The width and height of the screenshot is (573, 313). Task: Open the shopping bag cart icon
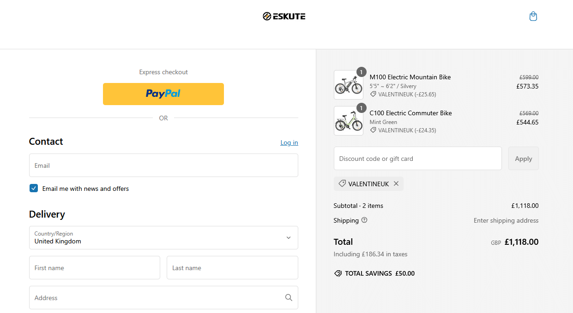533,17
